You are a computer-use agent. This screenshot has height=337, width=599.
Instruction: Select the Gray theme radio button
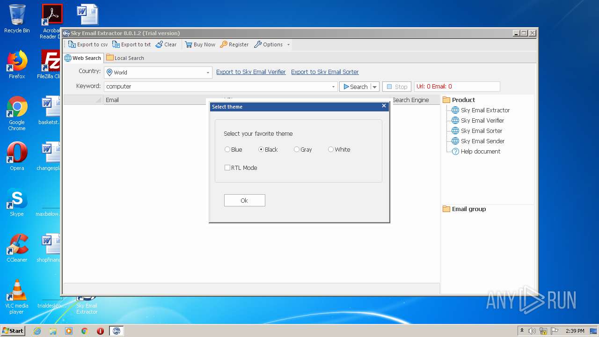click(x=297, y=150)
